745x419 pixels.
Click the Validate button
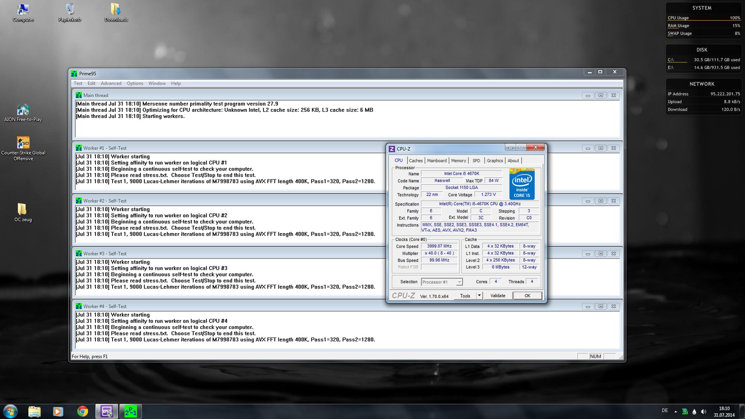tap(498, 296)
